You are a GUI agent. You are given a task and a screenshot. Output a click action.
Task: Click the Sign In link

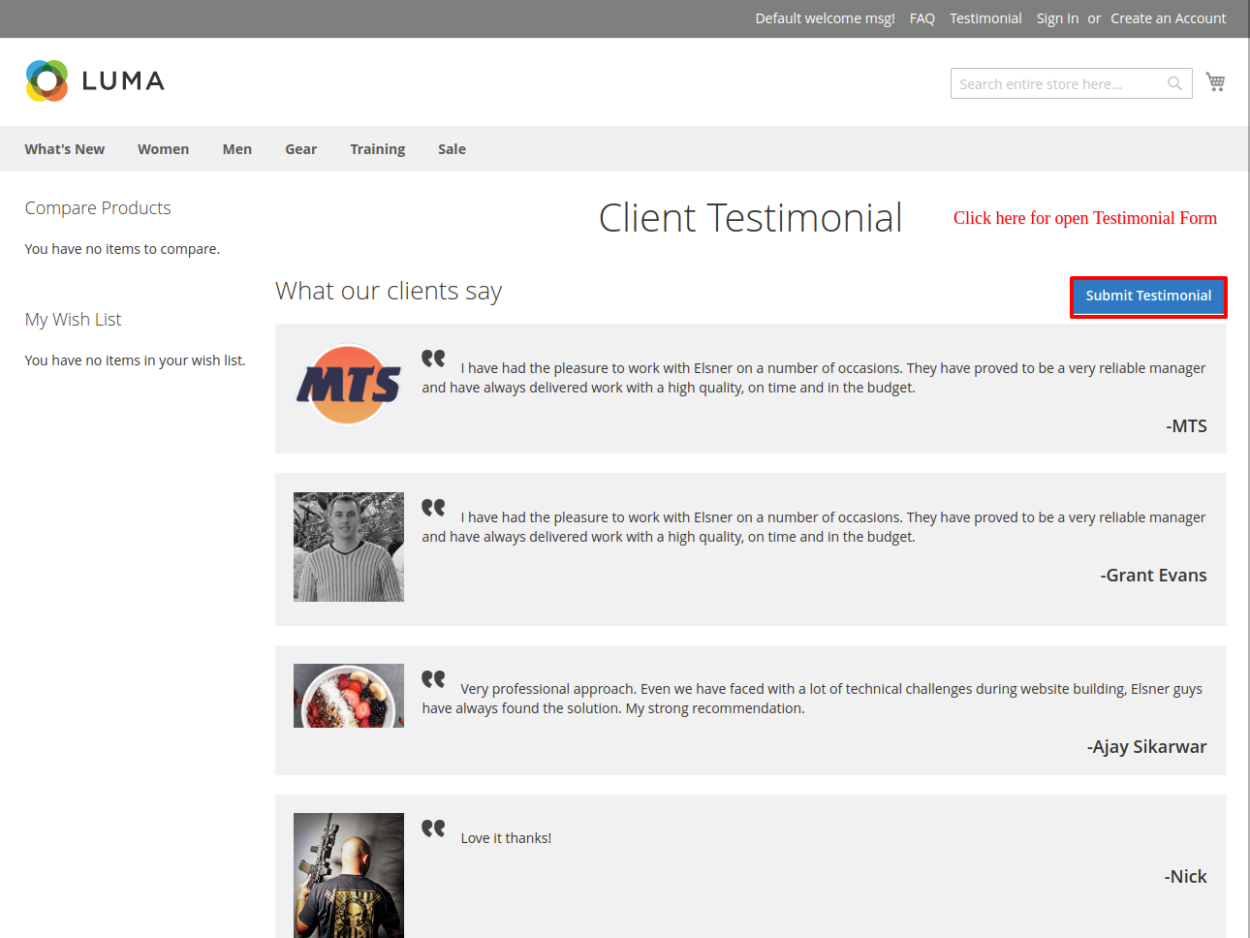click(x=1057, y=18)
